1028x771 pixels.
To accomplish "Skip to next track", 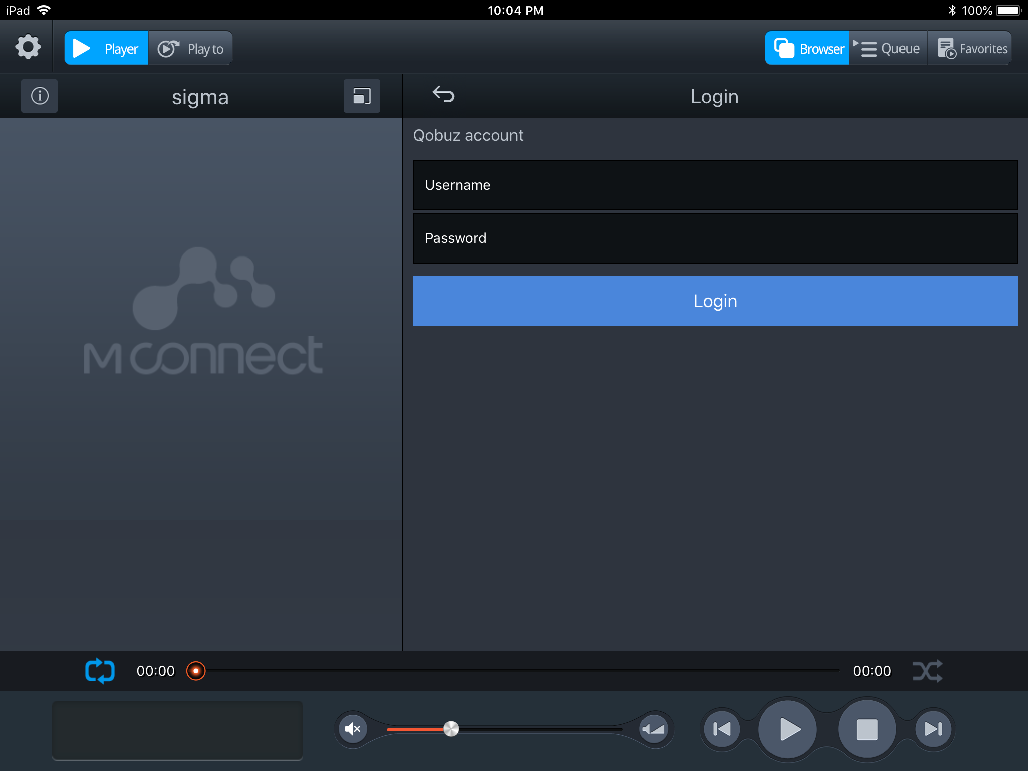I will pos(933,729).
